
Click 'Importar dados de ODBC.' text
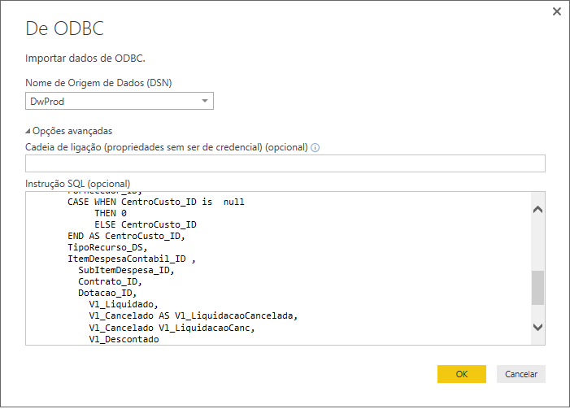coord(85,59)
